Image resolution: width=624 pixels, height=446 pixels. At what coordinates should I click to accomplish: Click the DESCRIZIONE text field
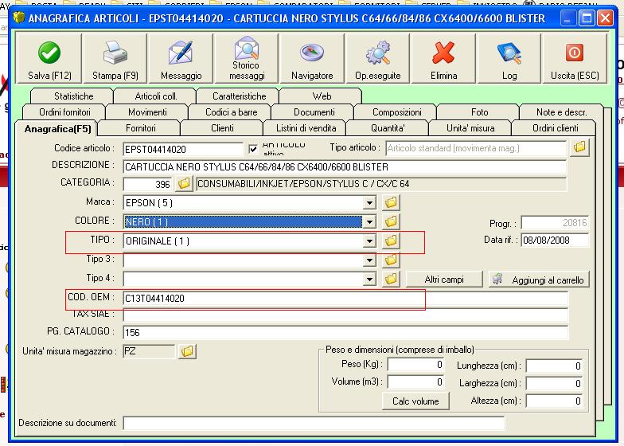click(x=345, y=167)
